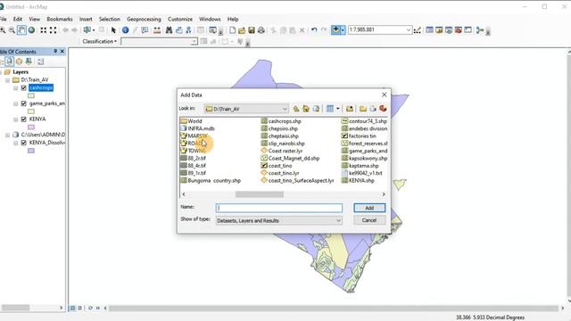Click the Toolboxes red icon in dialog
The width and height of the screenshot is (571, 321).
coord(383,109)
